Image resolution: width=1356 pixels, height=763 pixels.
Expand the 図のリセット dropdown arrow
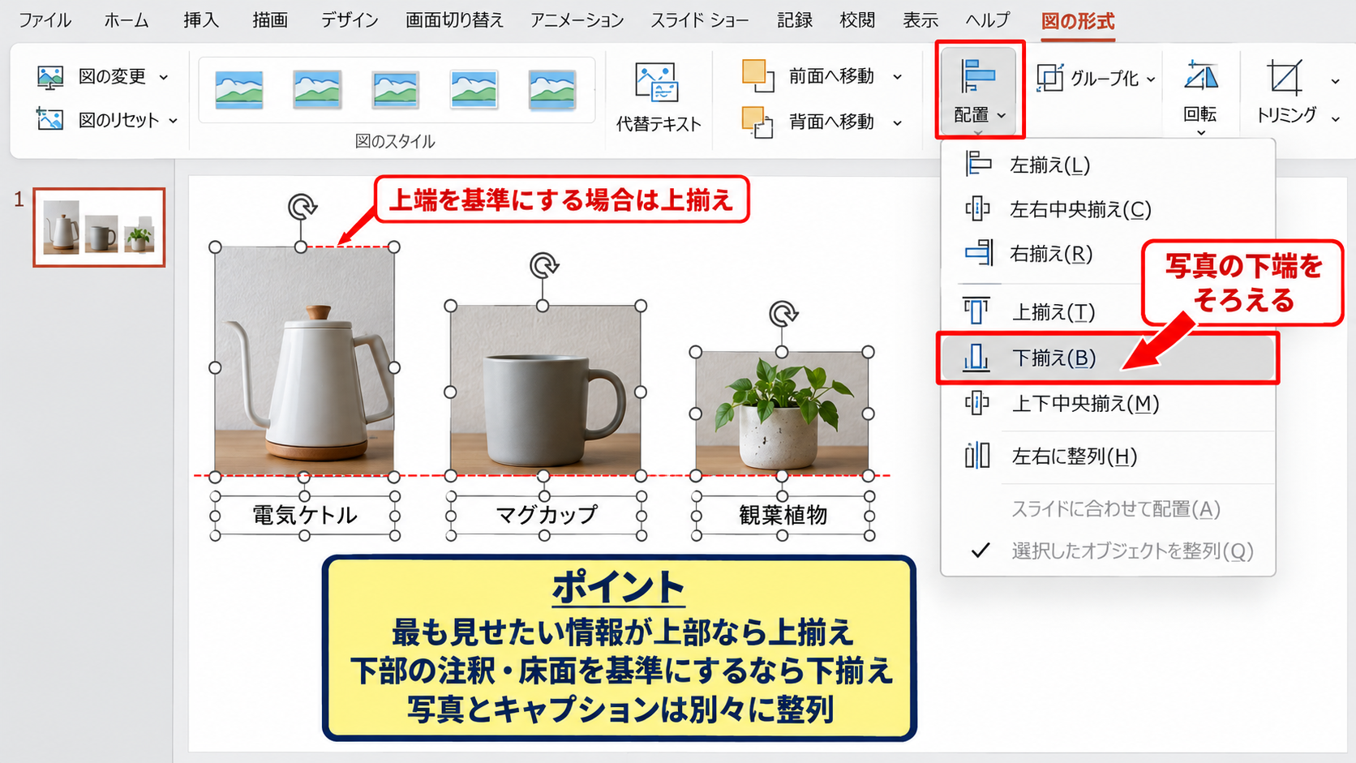173,121
